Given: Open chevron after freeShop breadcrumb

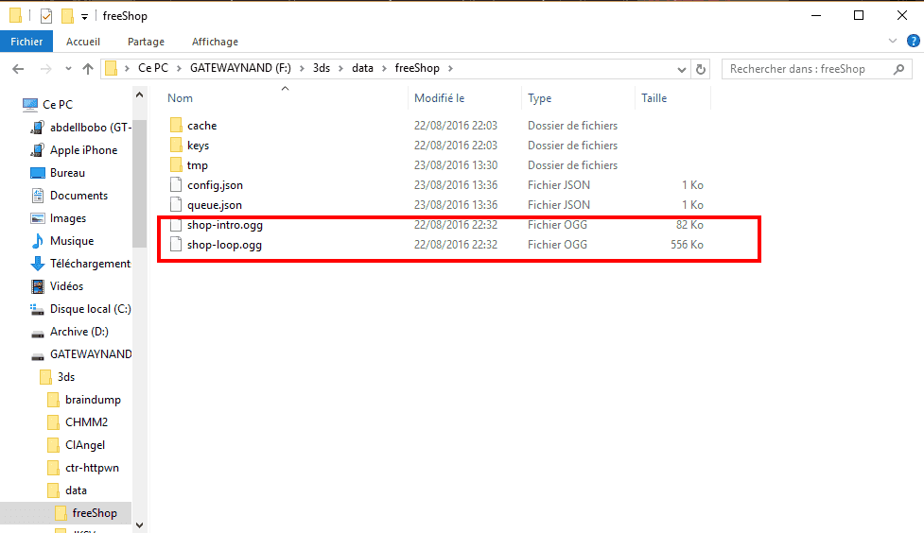Looking at the screenshot, I should click(450, 68).
